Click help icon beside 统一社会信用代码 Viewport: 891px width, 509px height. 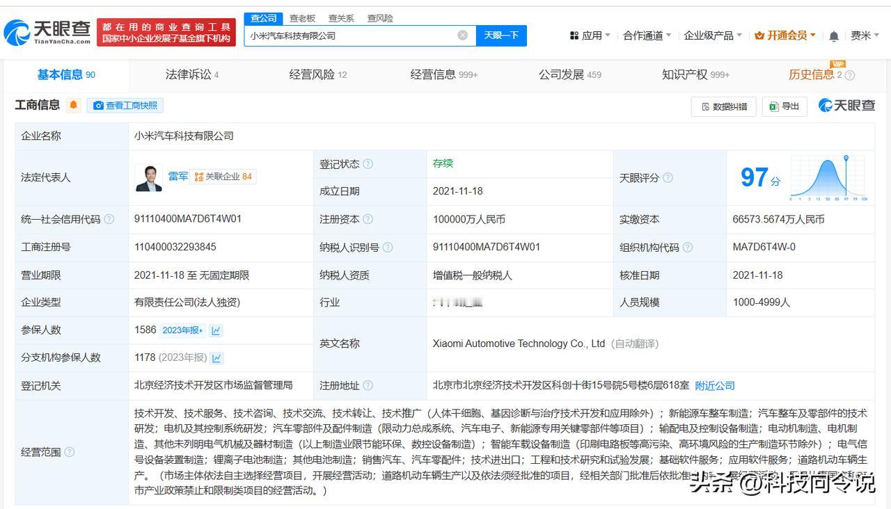point(109,219)
